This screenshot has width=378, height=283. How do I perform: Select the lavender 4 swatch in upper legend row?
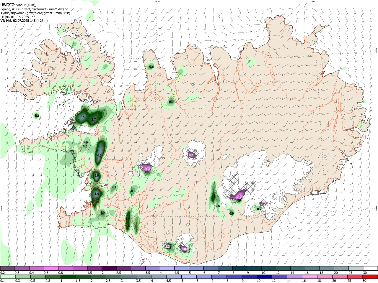point(167,268)
